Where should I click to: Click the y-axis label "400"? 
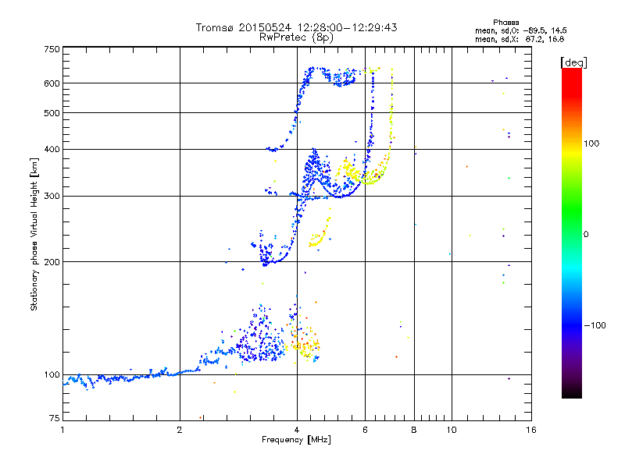(x=52, y=150)
